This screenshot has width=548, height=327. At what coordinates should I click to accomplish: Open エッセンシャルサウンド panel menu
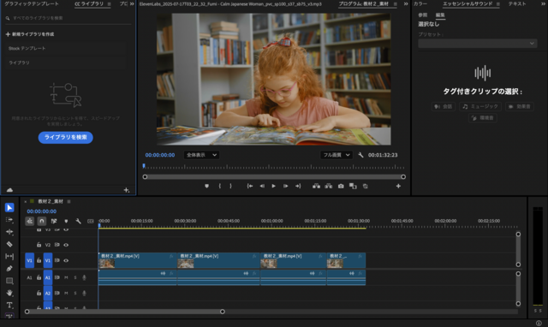[497, 4]
